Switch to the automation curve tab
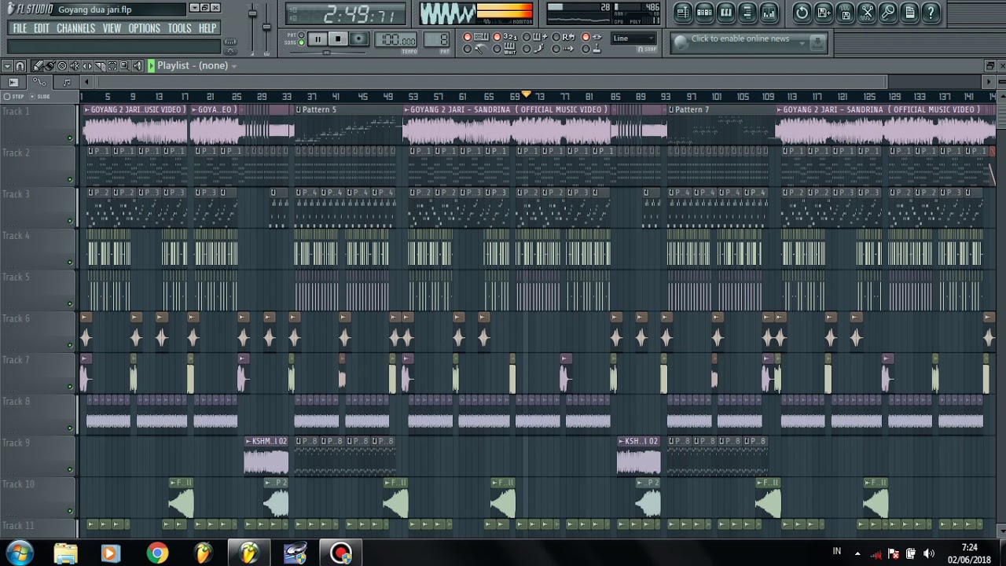 (39, 82)
